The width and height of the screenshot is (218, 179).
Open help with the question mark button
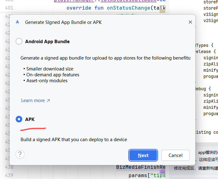[x=20, y=154]
